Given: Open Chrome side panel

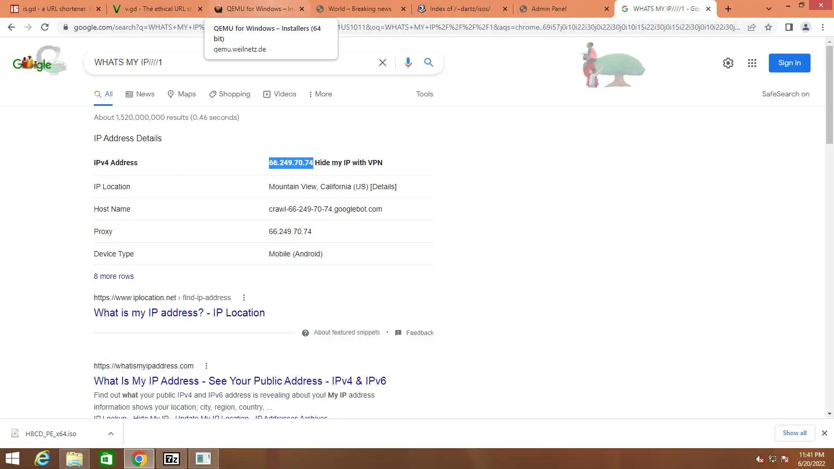Looking at the screenshot, I should click(789, 27).
